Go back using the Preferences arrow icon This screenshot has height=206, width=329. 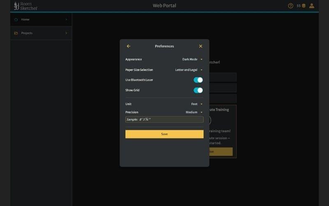click(129, 46)
